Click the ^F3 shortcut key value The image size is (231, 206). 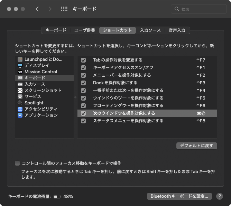tap(201, 83)
